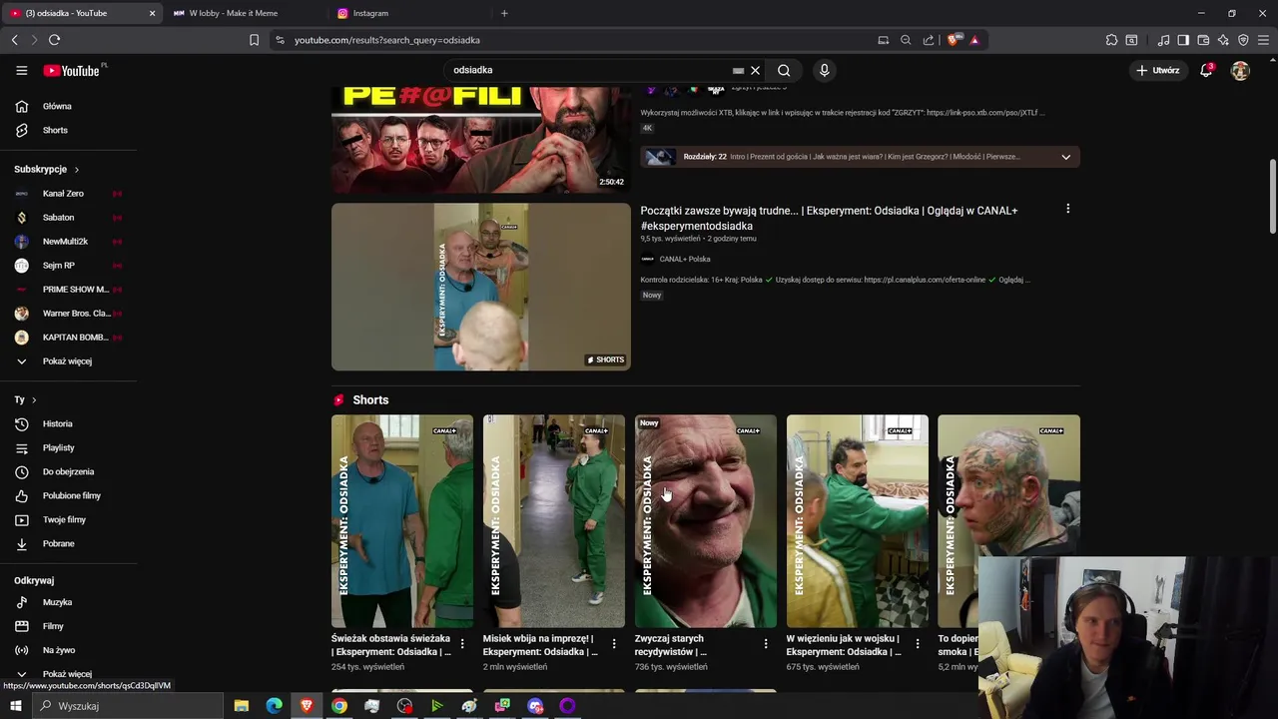Open Do obejrzenia watch later
Screen dimensions: 1278x719
(x=68, y=471)
